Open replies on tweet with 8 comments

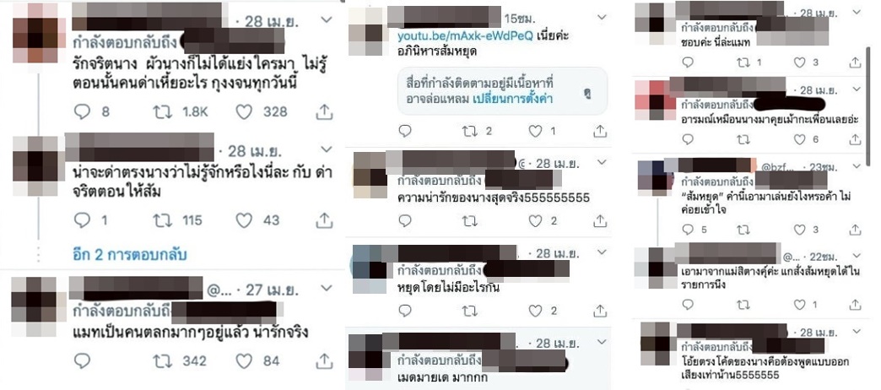click(82, 111)
